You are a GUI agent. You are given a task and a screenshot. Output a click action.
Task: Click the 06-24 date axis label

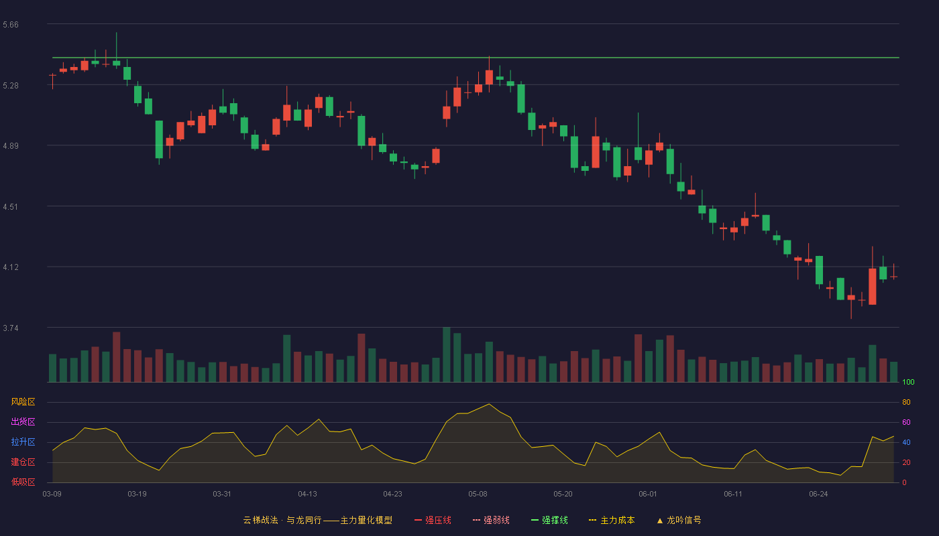click(x=818, y=494)
